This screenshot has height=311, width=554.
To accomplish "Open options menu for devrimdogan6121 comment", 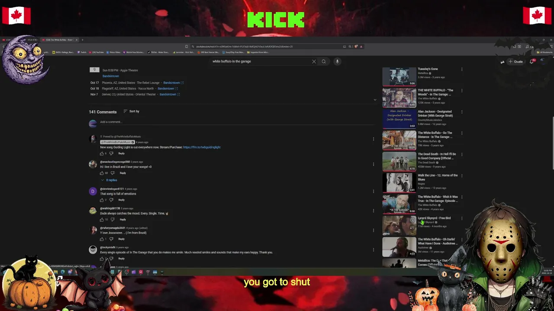I will 374,191.
